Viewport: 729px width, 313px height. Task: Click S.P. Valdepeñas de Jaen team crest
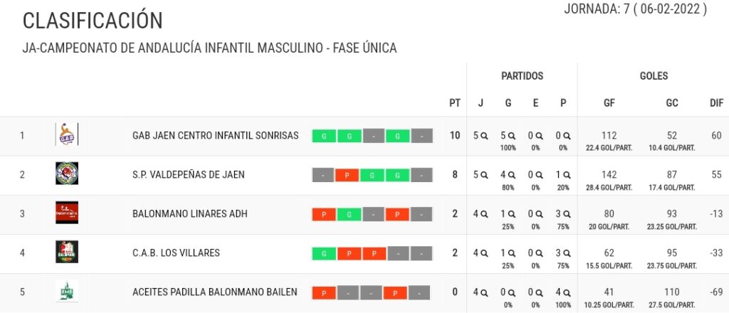pyautogui.click(x=66, y=174)
